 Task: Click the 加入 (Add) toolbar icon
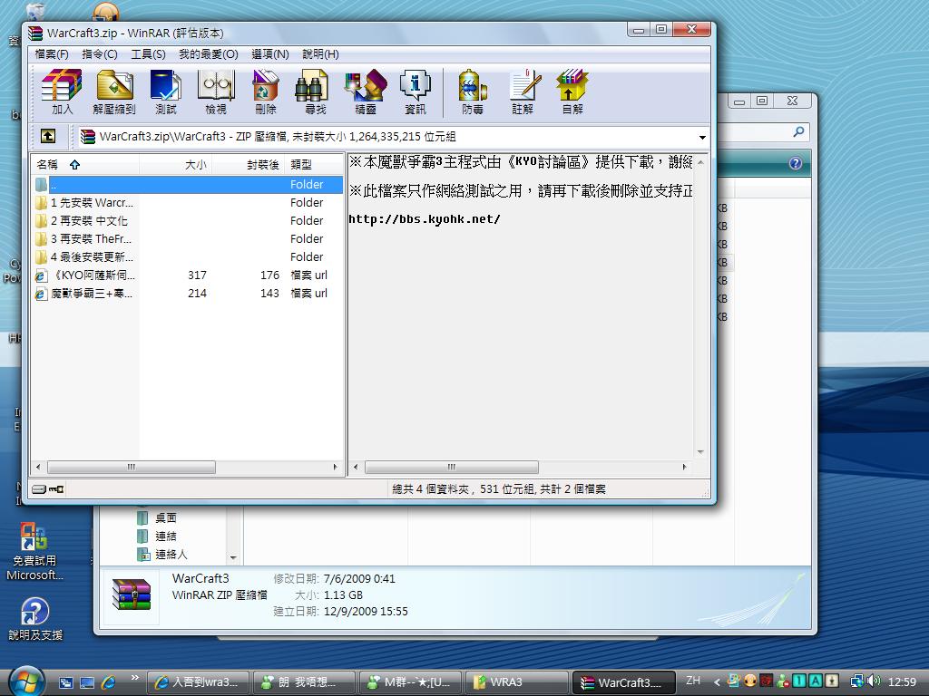coord(62,92)
